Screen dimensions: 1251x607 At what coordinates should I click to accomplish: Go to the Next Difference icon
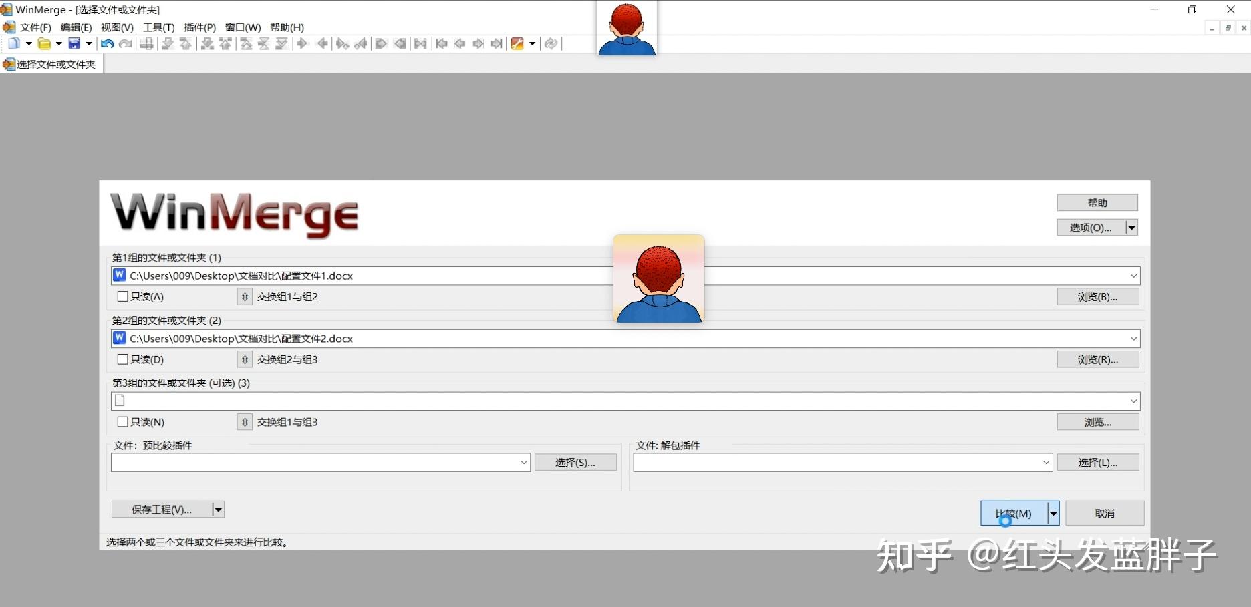[x=168, y=43]
